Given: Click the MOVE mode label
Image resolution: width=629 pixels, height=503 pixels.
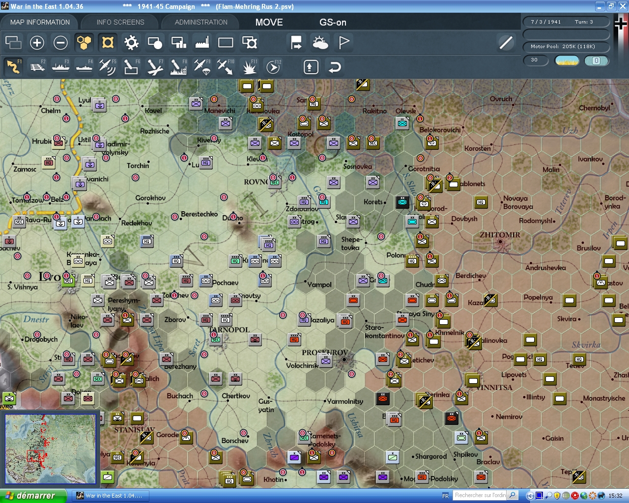Looking at the screenshot, I should pyautogui.click(x=269, y=22).
